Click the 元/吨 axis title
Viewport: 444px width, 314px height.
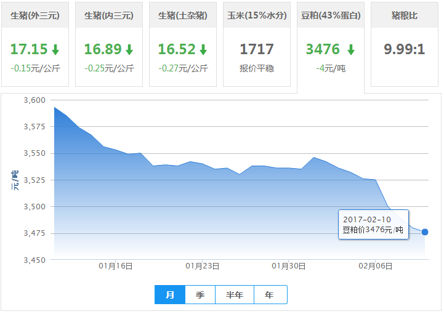[x=15, y=180]
